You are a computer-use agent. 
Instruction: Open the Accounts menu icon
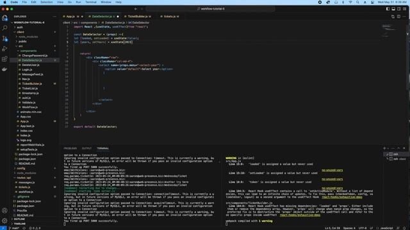(x=4, y=211)
